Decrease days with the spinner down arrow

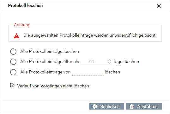pyautogui.click(x=109, y=63)
